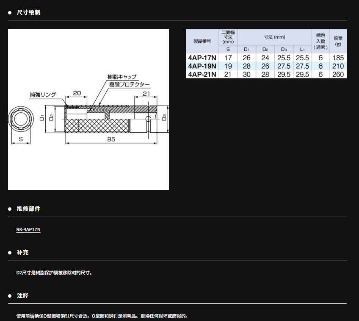The image size is (359, 321).
Task: Click the D2尺寸 supplementary note text
Action: point(54,273)
